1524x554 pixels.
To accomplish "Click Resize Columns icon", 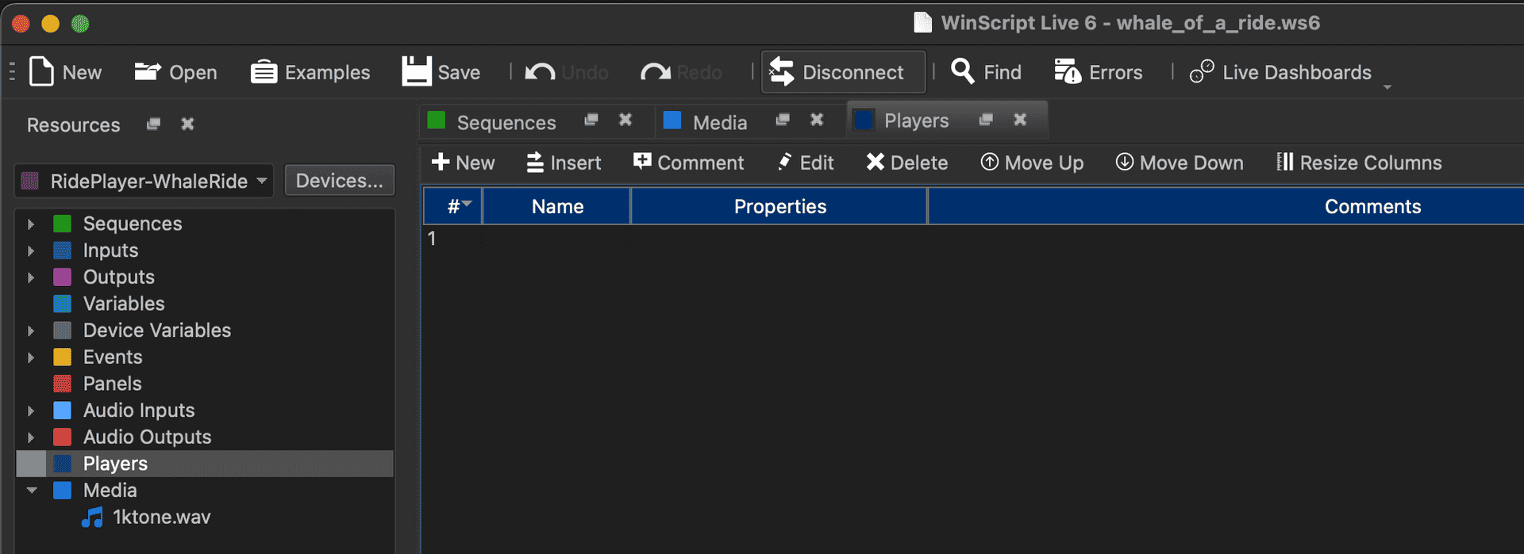I will coord(1284,162).
